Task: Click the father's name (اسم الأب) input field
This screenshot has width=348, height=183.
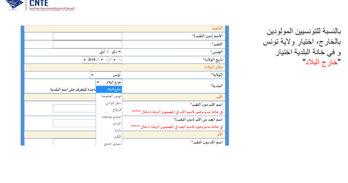Action: pos(74,108)
